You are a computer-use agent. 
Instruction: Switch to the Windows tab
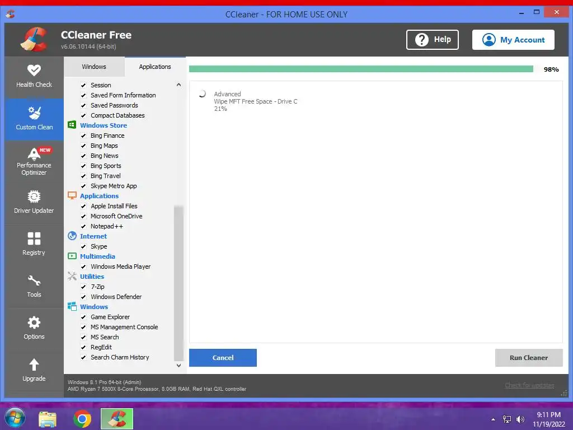coord(94,67)
